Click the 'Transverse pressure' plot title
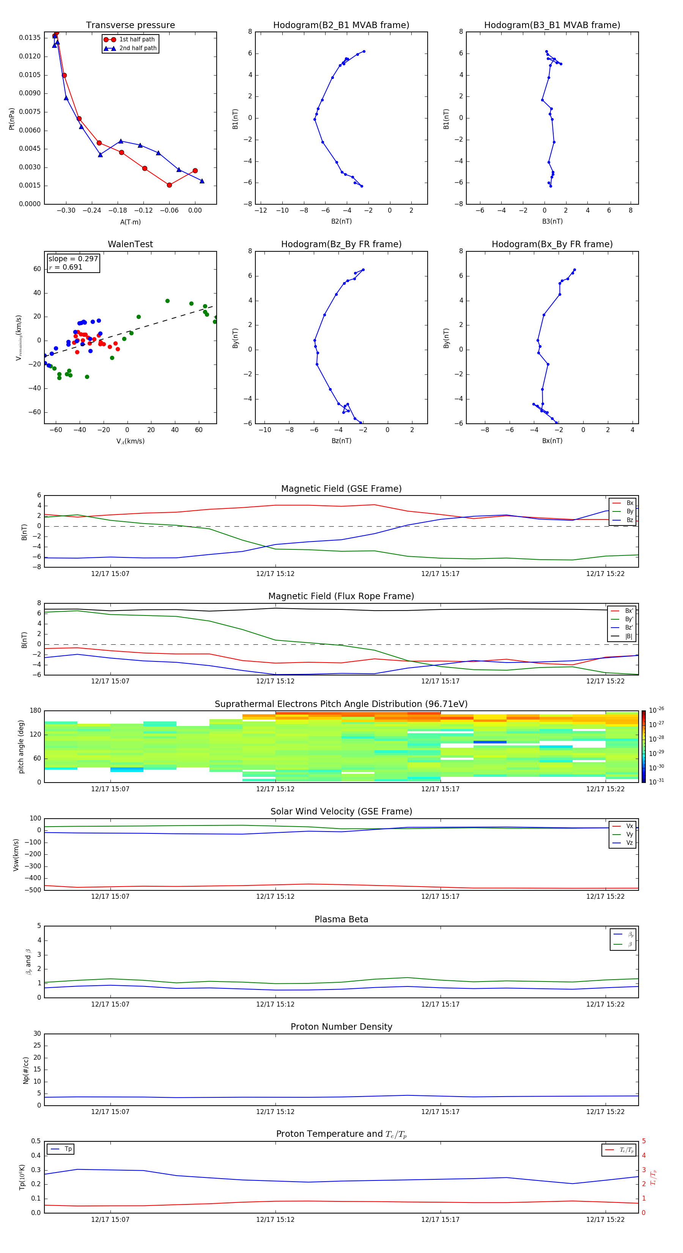This screenshot has height=1253, width=683. (x=130, y=25)
